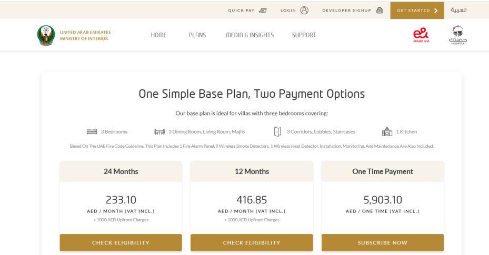Select the 24 Months plan header
Image resolution: width=489 pixels, height=255 pixels.
(x=121, y=171)
